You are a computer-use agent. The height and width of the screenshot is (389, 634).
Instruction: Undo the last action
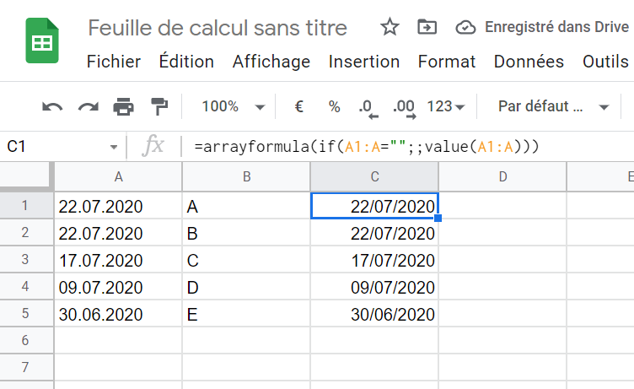[52, 107]
